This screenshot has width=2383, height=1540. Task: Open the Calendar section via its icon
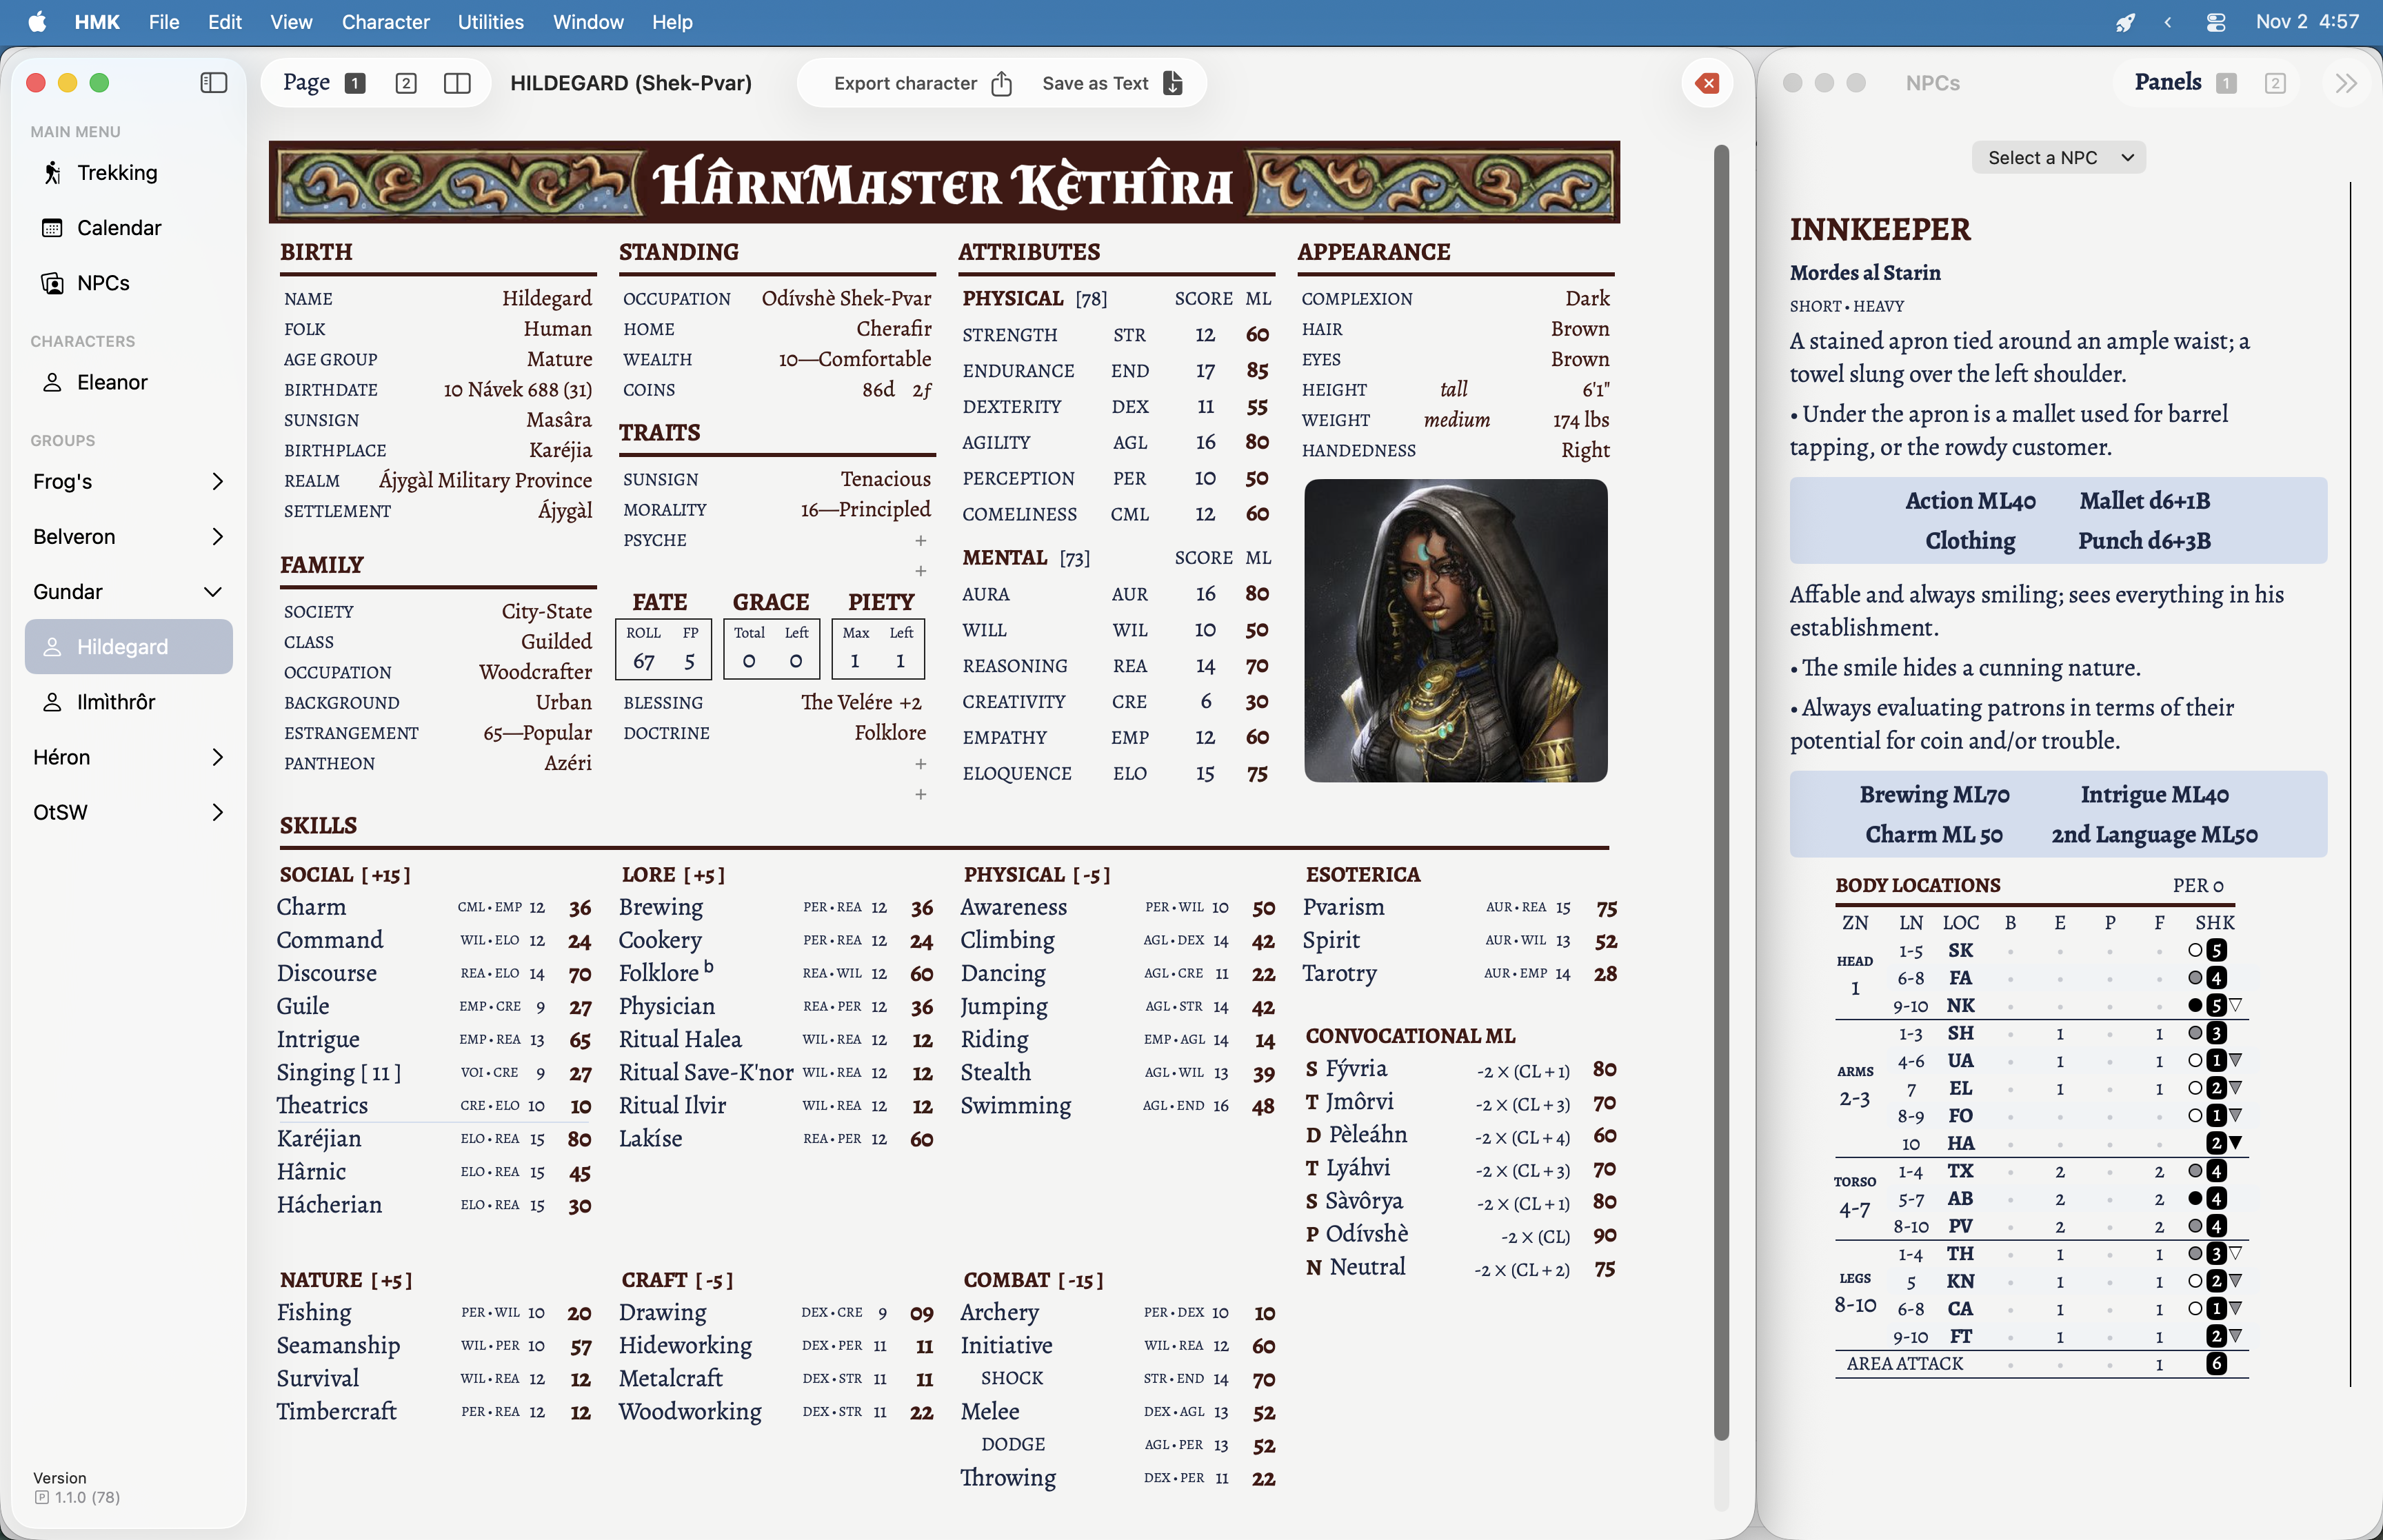click(x=52, y=227)
